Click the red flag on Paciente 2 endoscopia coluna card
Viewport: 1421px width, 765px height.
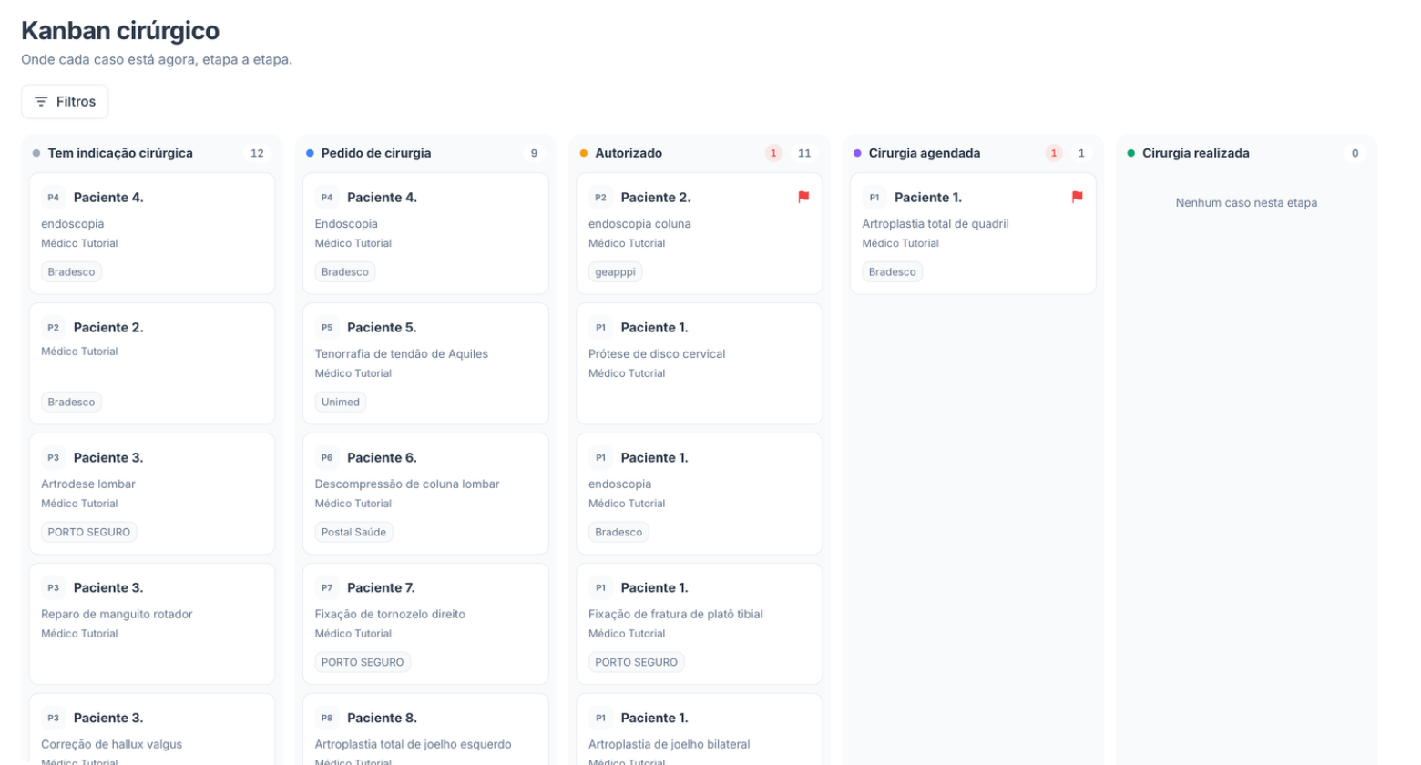point(803,197)
